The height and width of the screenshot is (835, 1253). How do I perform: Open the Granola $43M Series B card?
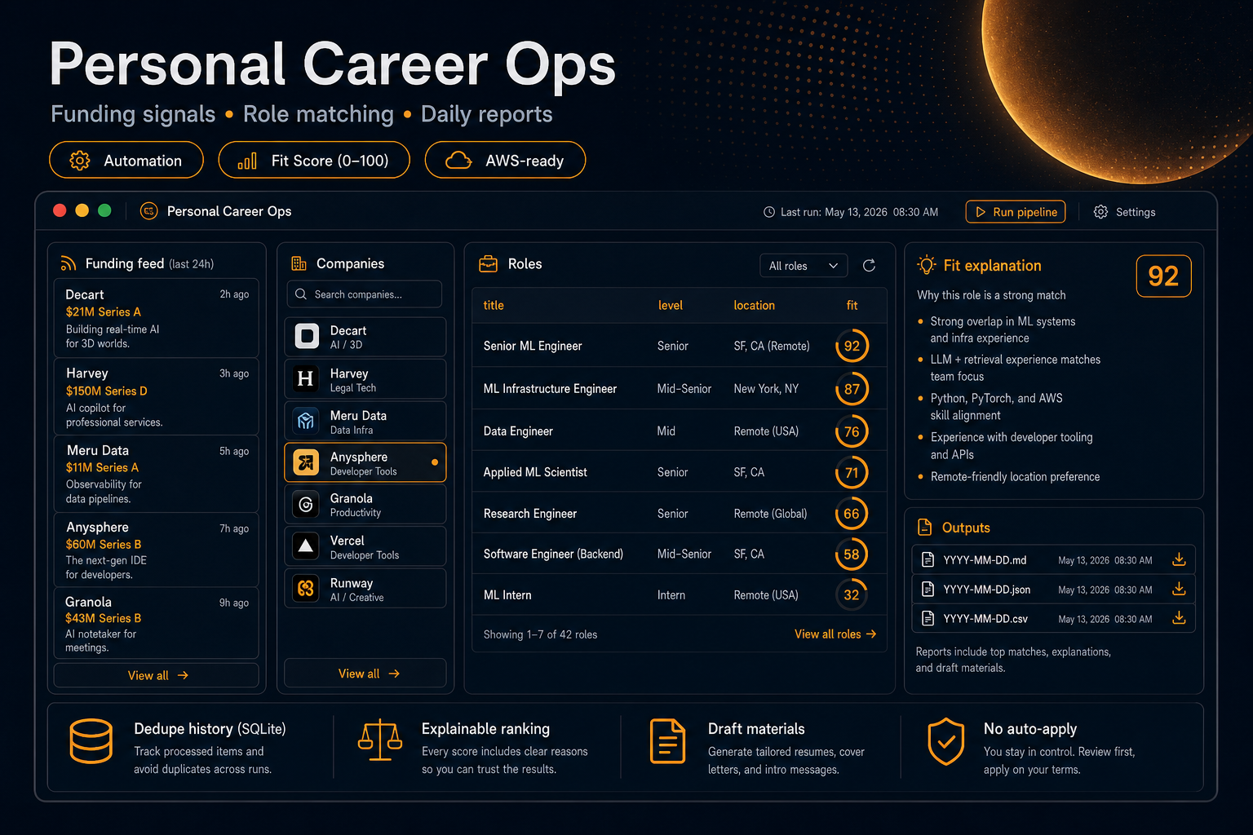157,623
